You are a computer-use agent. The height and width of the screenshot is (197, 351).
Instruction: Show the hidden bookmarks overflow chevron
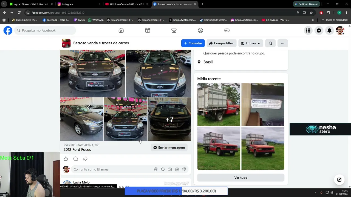coord(313,20)
